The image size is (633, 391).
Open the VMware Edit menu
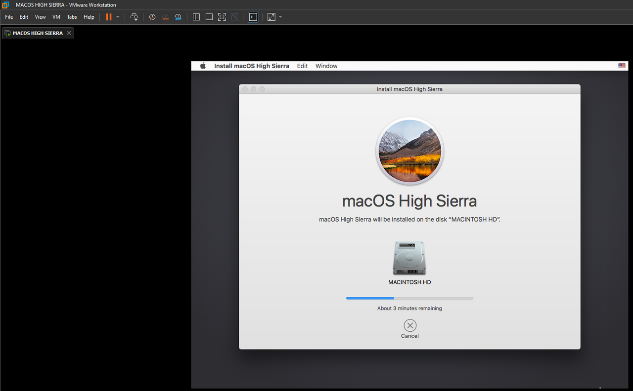(24, 17)
